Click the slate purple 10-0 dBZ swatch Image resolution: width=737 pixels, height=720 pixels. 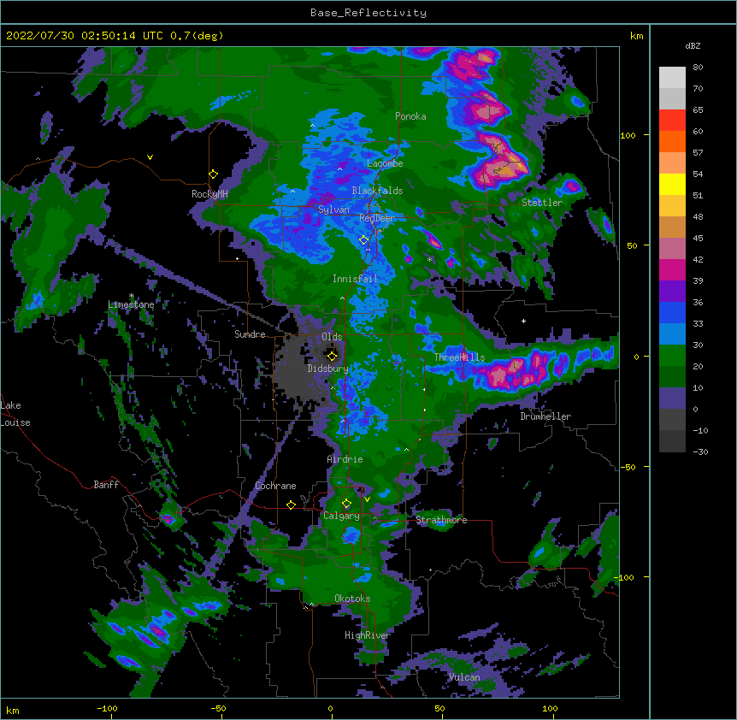(672, 398)
